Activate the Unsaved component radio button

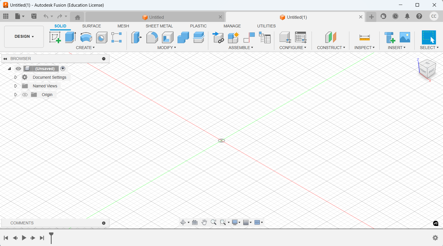[63, 69]
